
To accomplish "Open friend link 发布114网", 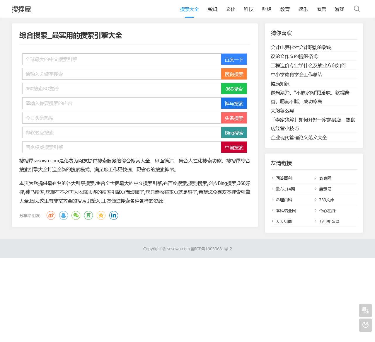I will point(285,189).
